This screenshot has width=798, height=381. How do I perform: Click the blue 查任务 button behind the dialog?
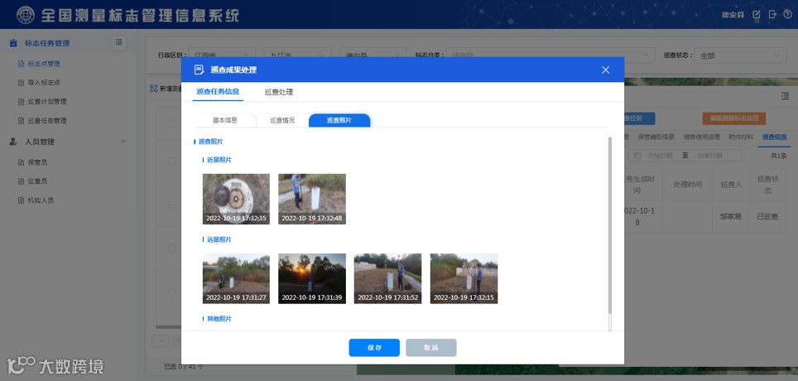(x=639, y=118)
